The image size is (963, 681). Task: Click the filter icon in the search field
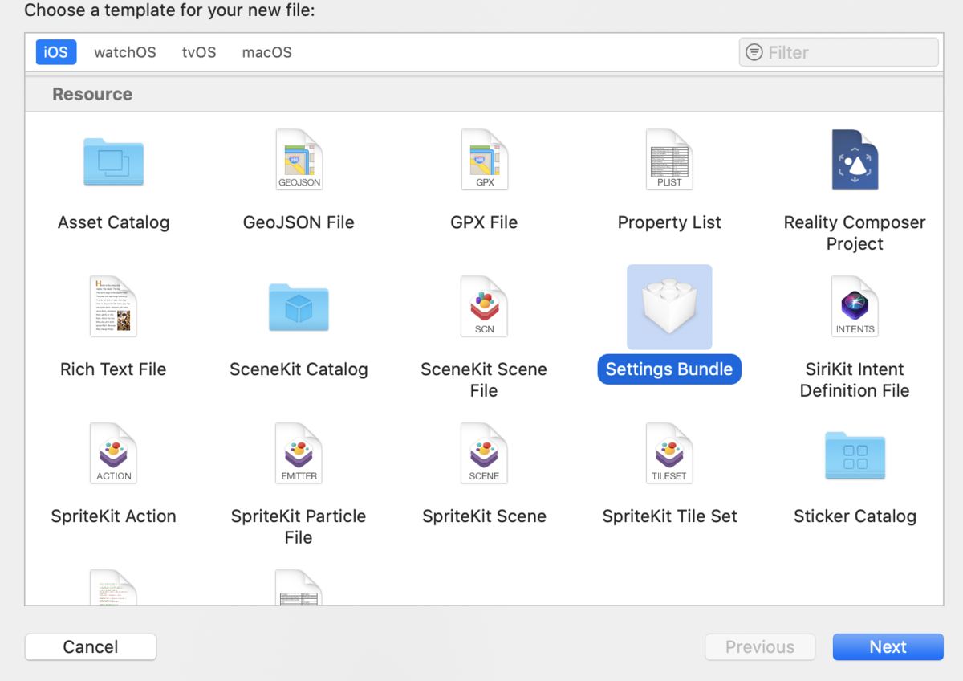pyautogui.click(x=754, y=52)
